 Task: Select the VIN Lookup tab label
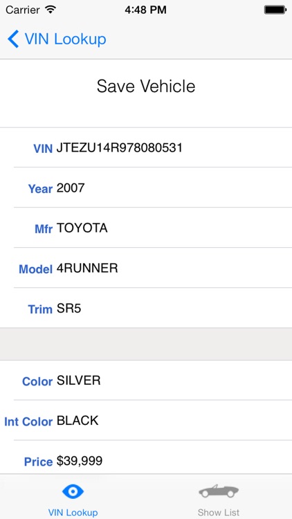click(73, 513)
